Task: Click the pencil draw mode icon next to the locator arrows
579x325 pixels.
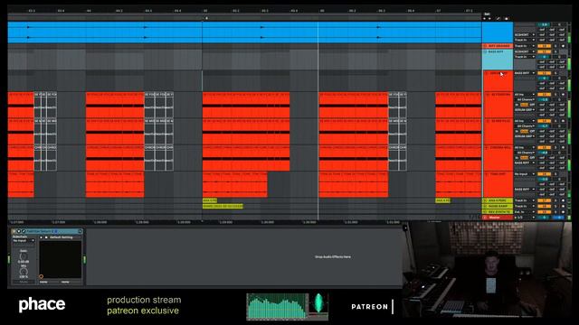Action: click(x=498, y=18)
